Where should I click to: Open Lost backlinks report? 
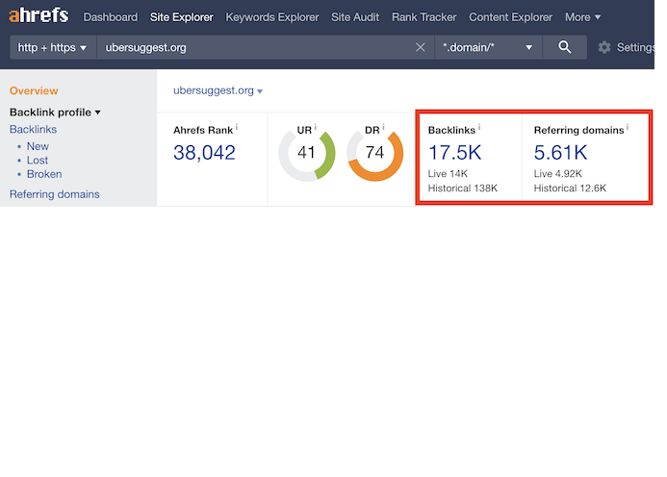coord(38,161)
